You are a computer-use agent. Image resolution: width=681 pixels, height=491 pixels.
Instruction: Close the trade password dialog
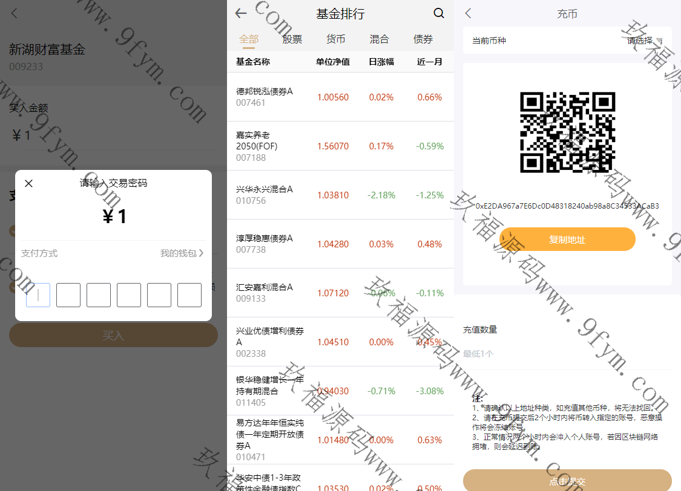[28, 183]
